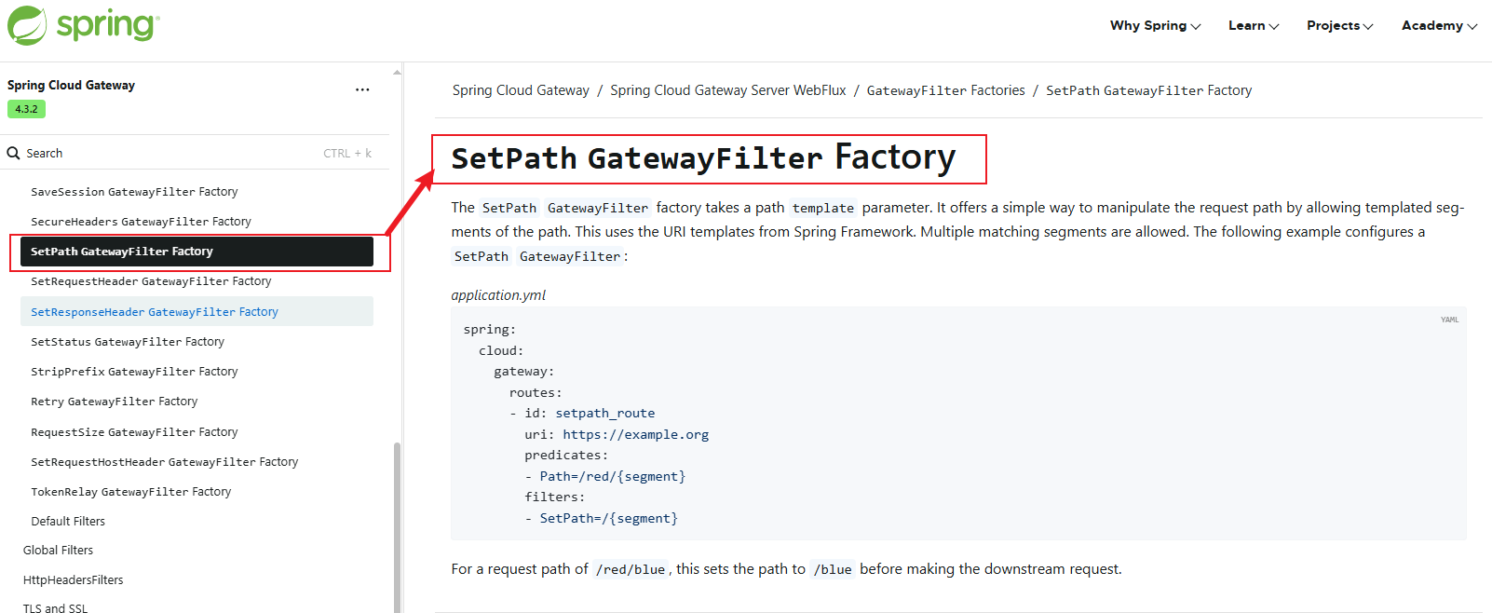
Task: Click Spring Cloud Gateway breadcrumb link
Action: pos(521,90)
